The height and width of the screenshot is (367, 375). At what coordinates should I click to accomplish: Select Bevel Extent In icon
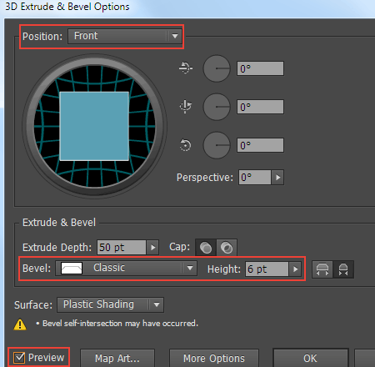click(343, 269)
